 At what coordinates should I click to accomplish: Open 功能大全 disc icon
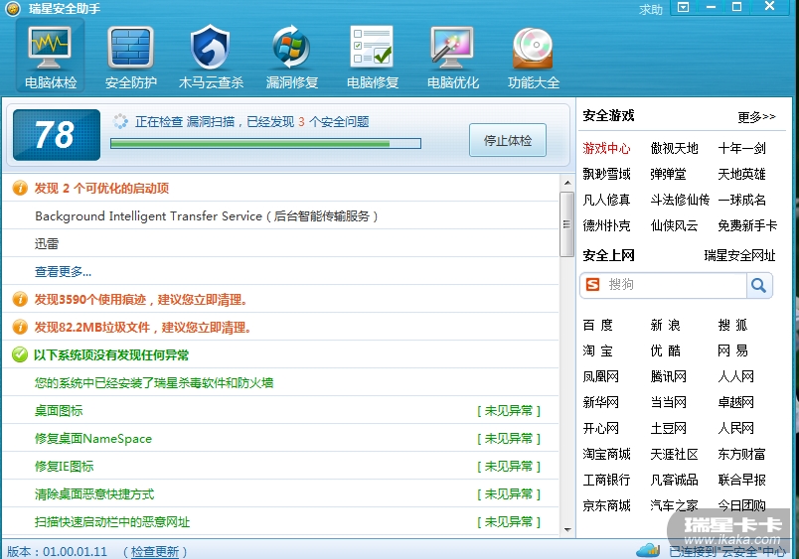pyautogui.click(x=533, y=48)
